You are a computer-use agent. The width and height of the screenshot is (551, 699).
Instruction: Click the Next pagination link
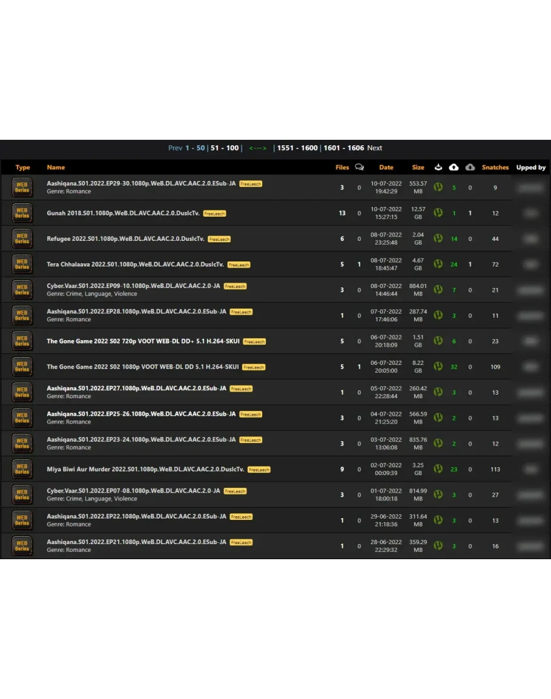[374, 148]
